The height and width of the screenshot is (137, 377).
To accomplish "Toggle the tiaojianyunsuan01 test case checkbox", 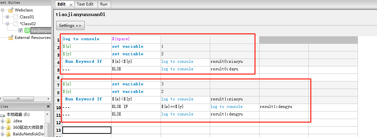I will point(21,30).
